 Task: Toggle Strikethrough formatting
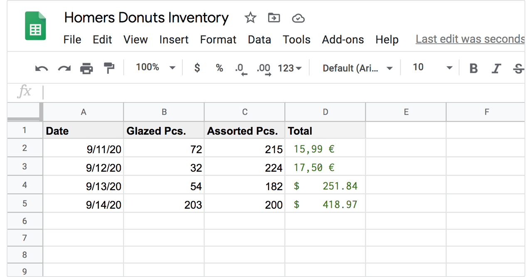coord(518,68)
